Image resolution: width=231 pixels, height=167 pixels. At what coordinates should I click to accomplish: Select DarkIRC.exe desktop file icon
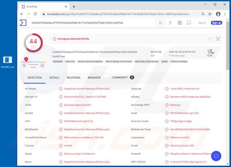click(x=8, y=62)
